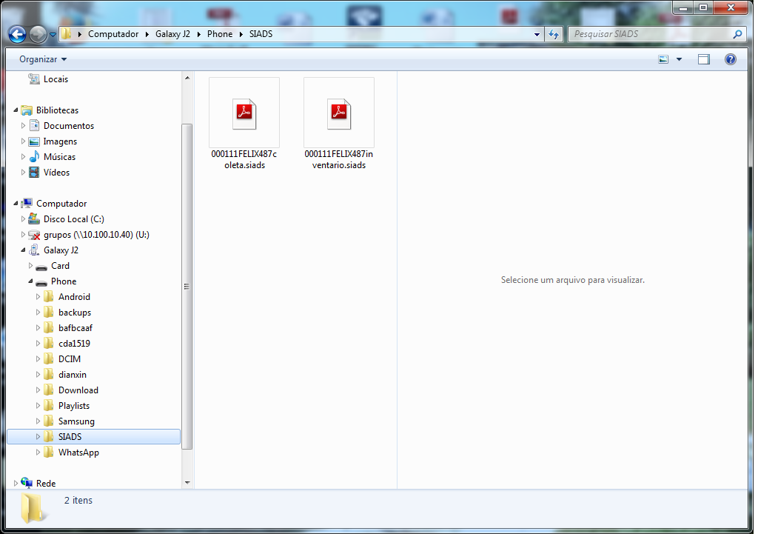Collapse the Bibliotecas tree node
The height and width of the screenshot is (534, 758).
[x=16, y=110]
